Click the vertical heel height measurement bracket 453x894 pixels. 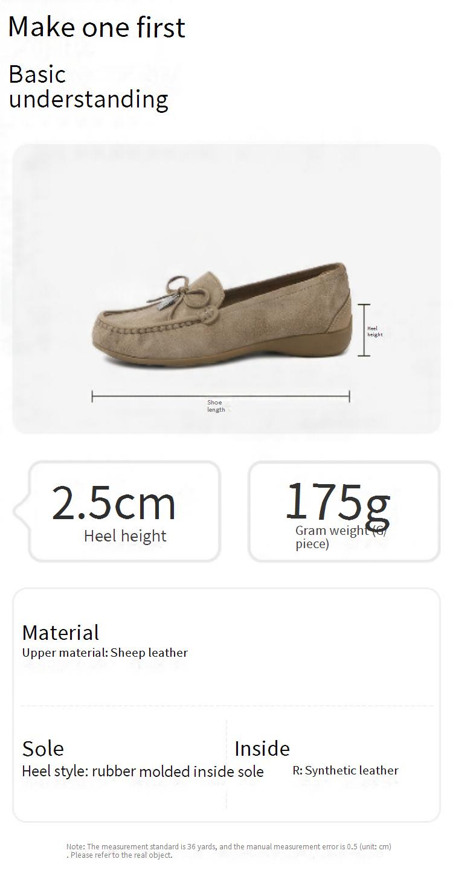(364, 330)
